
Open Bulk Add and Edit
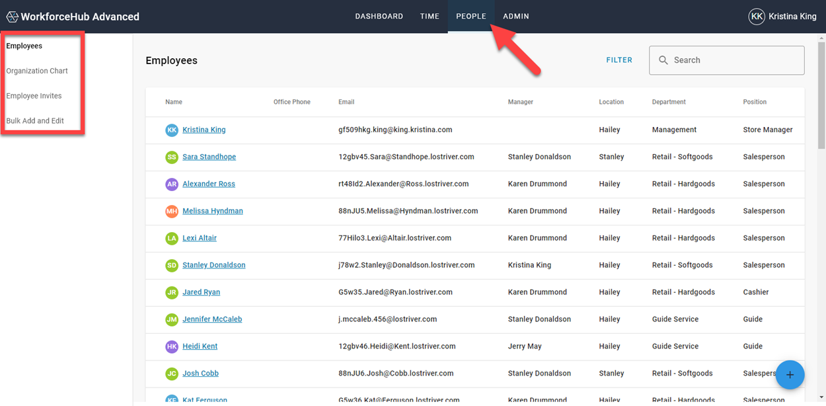click(35, 121)
